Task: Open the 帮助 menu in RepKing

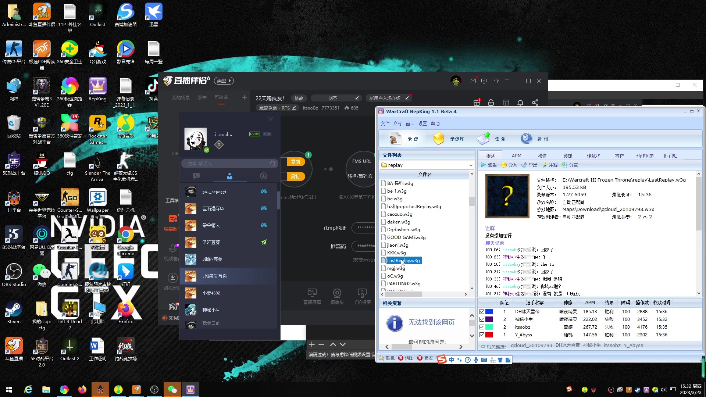Action: click(x=435, y=124)
